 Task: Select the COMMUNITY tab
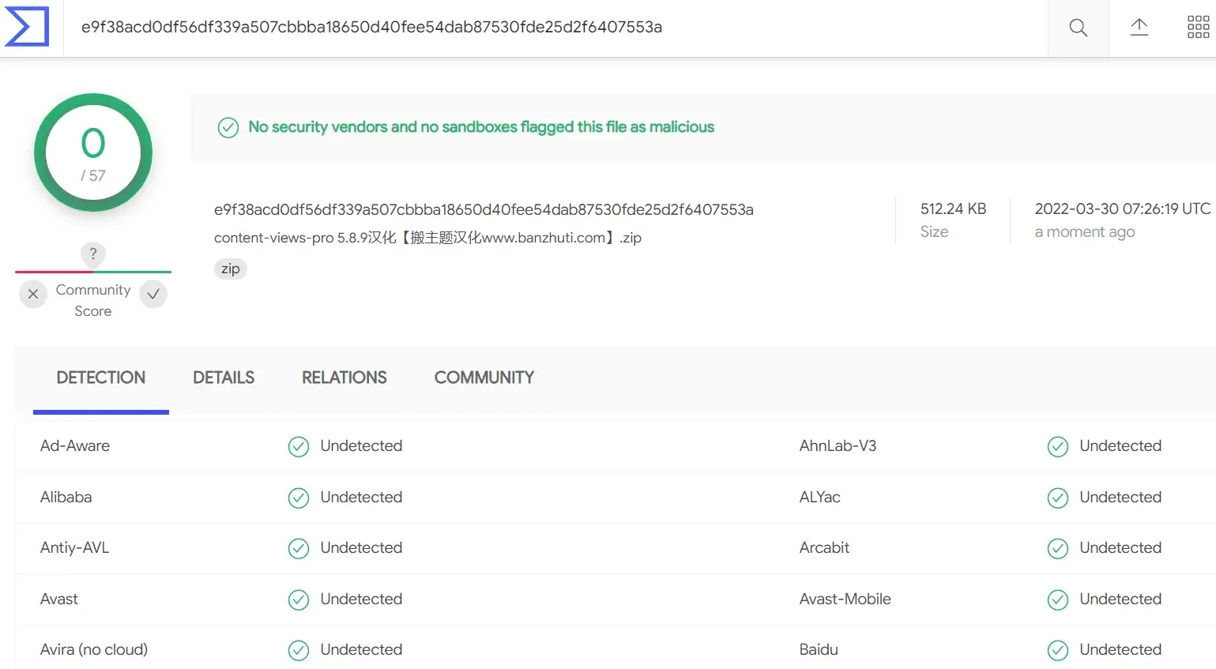(484, 378)
